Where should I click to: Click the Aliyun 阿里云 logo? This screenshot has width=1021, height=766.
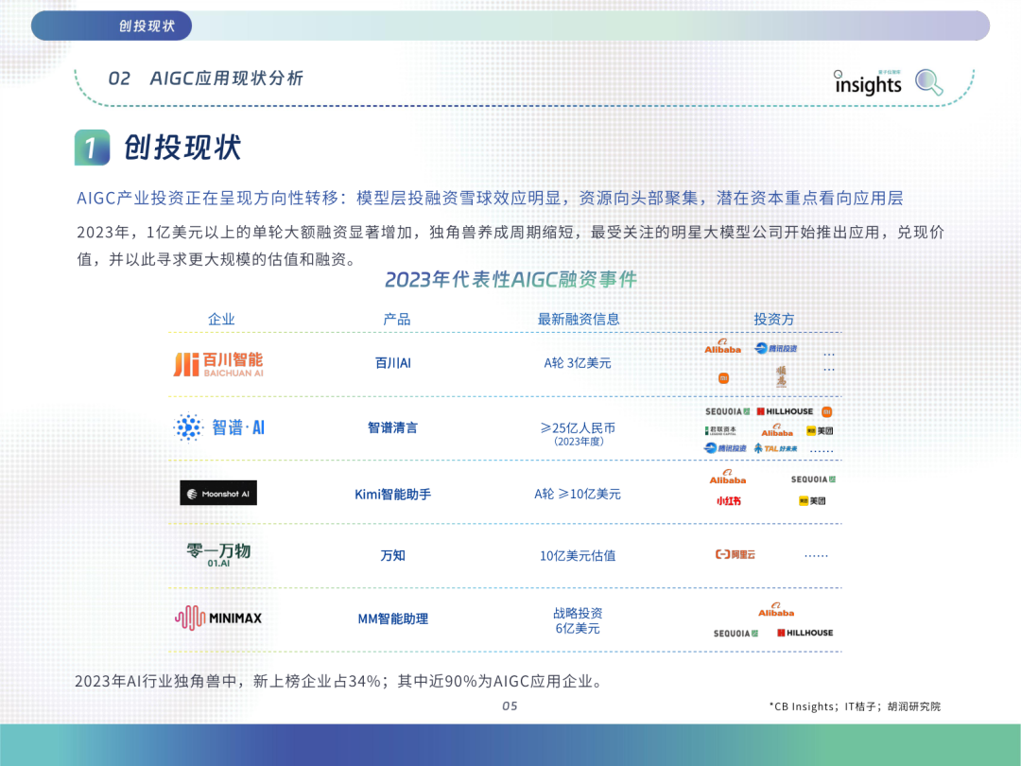pyautogui.click(x=735, y=554)
